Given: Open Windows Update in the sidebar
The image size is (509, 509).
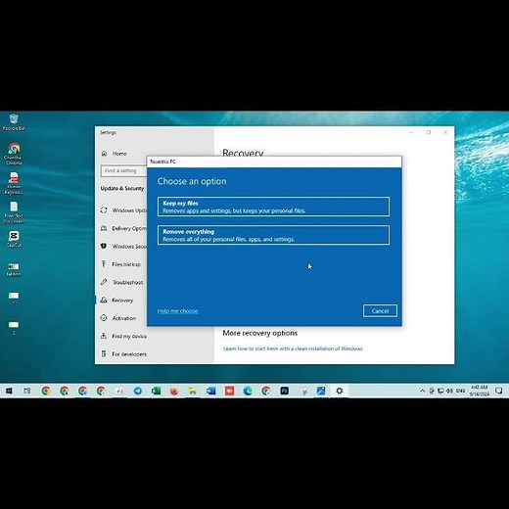Looking at the screenshot, I should pos(123,210).
